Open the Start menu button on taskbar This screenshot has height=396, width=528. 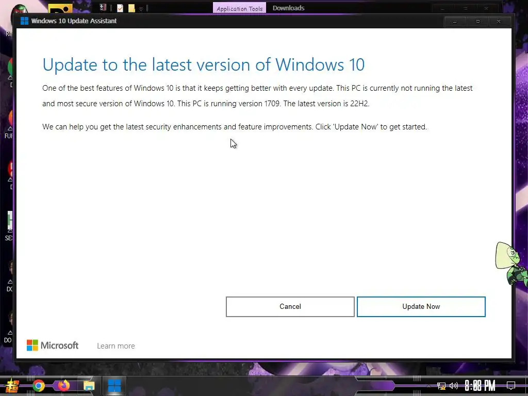(x=12, y=386)
